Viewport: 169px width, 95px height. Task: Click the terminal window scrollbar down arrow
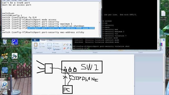[158, 49]
